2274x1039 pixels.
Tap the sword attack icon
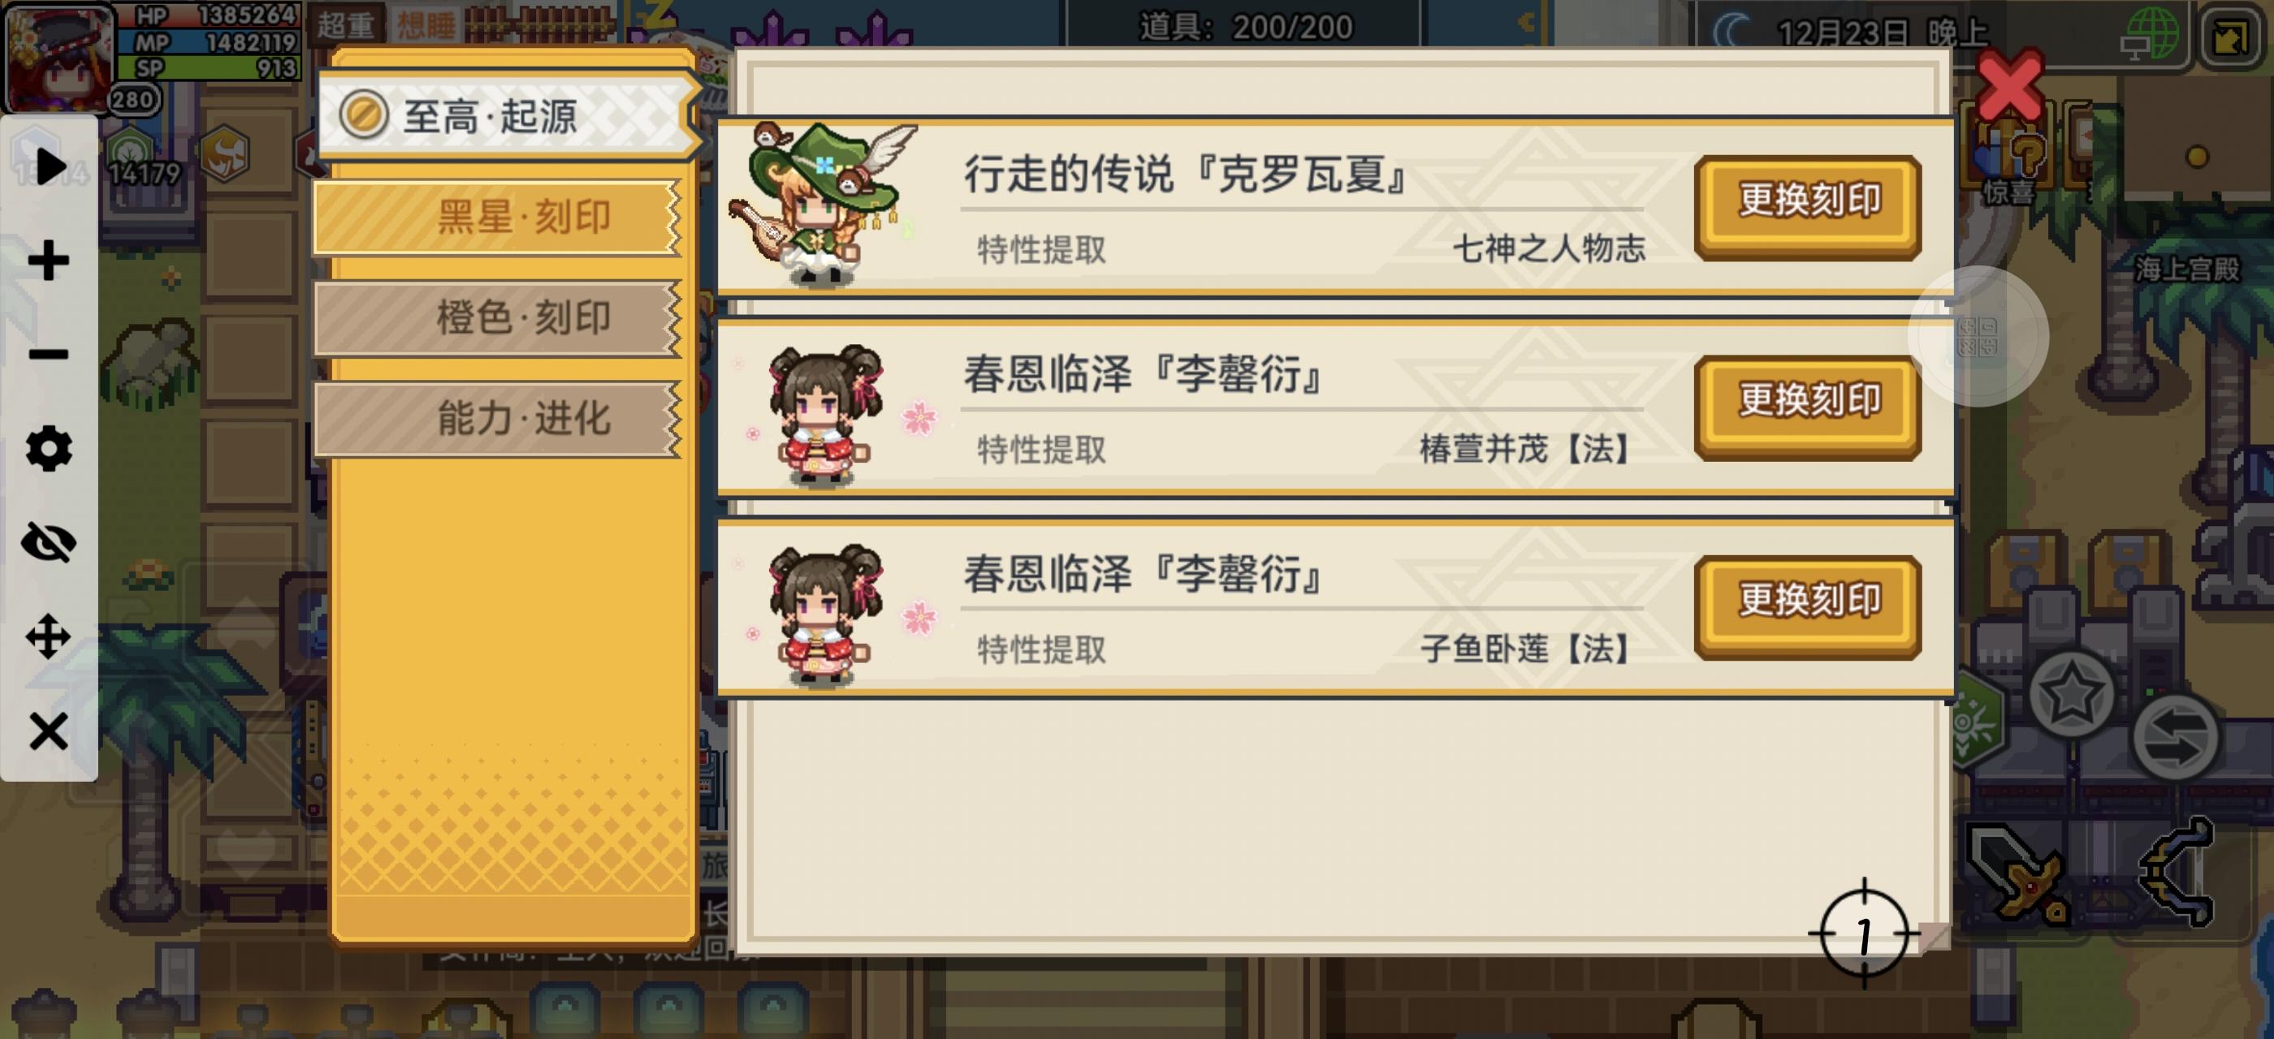2019,873
